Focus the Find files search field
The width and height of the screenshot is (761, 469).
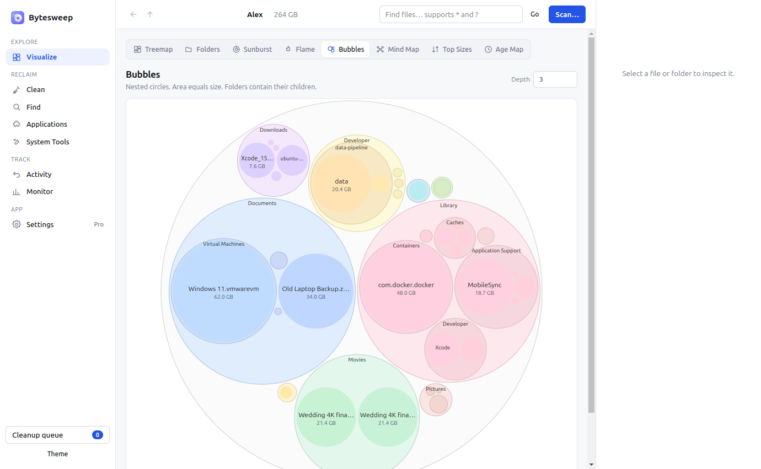(x=451, y=14)
